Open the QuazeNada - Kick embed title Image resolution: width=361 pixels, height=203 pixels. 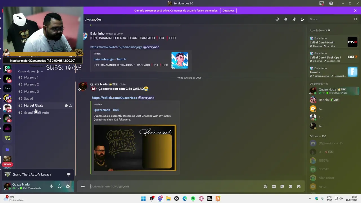click(x=106, y=110)
